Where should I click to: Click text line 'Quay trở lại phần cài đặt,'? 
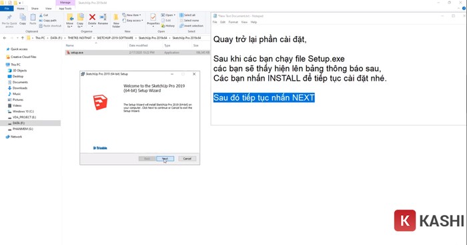pyautogui.click(x=260, y=39)
